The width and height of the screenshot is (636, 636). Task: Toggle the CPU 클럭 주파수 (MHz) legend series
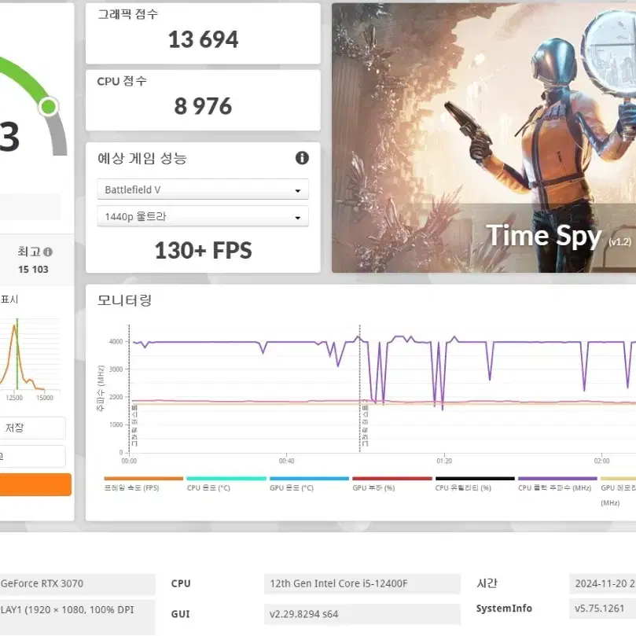557,484
